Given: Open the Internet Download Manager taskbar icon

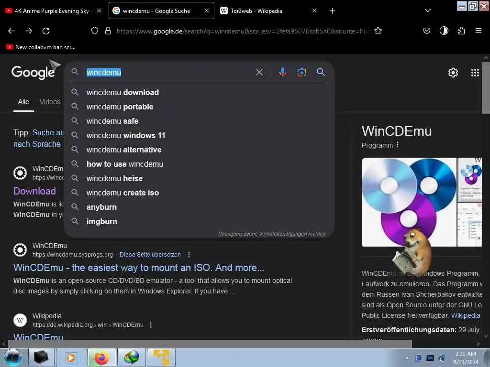Looking at the screenshot, I should (x=131, y=357).
